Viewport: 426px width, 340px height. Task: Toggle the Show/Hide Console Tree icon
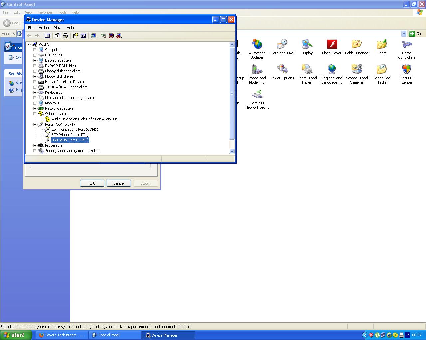coord(47,36)
